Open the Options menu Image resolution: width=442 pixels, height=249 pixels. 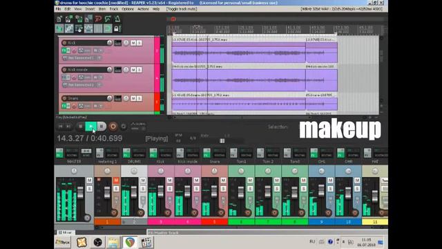tap(128, 9)
